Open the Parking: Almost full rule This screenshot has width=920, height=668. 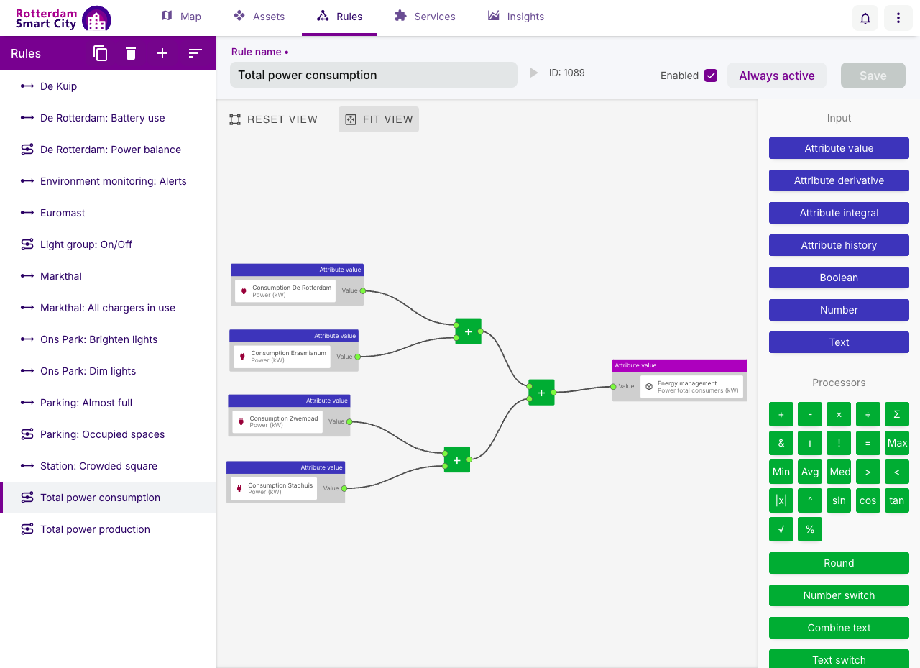tap(108, 403)
